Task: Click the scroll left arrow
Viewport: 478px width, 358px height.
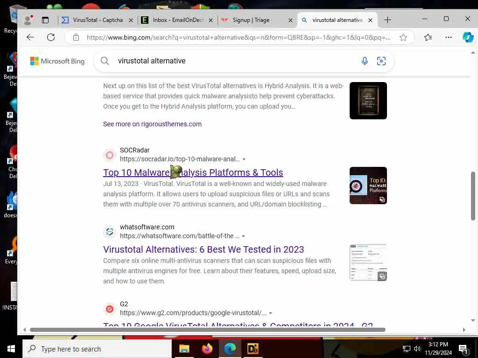Action: click(x=25, y=330)
